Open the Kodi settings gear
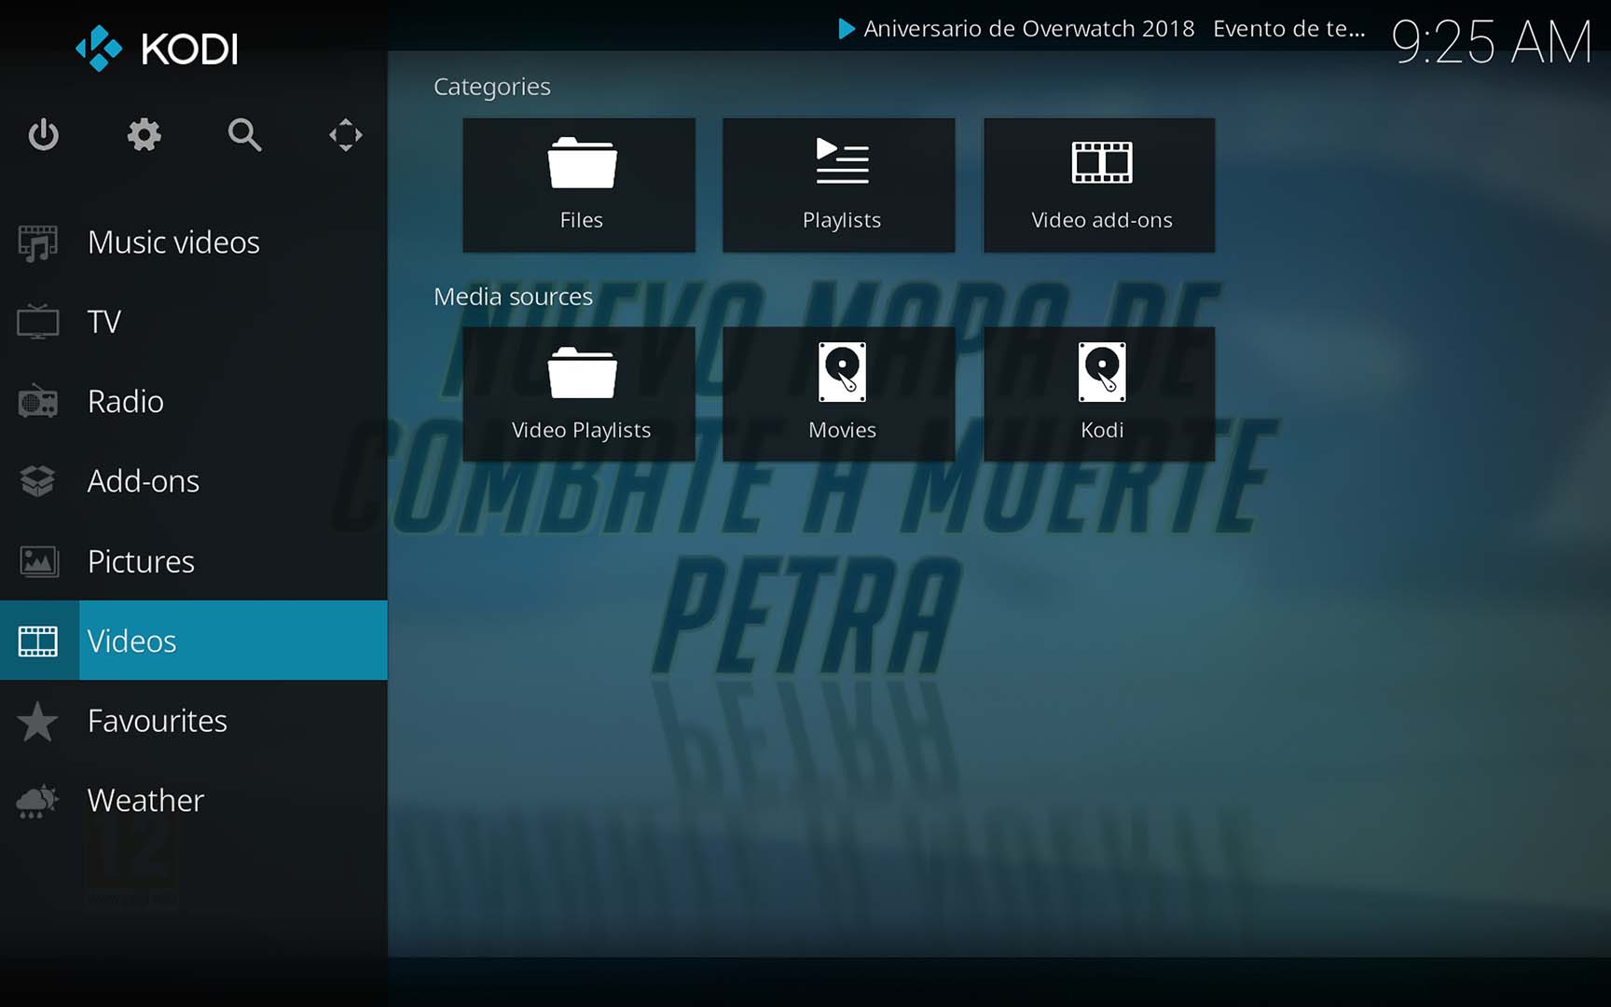Viewport: 1611px width, 1007px height. click(x=144, y=135)
